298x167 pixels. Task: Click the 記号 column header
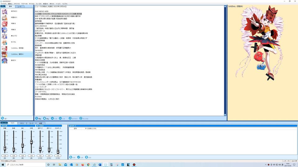point(75,129)
